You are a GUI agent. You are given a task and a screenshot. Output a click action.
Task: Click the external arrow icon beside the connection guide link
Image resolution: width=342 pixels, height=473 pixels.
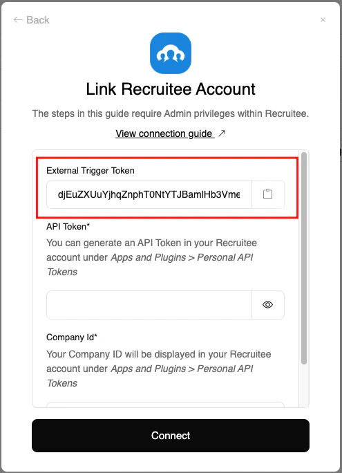click(x=222, y=133)
